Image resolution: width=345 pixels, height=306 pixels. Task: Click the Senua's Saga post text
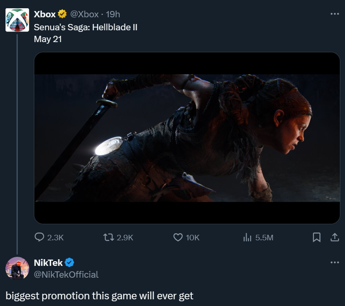(85, 28)
